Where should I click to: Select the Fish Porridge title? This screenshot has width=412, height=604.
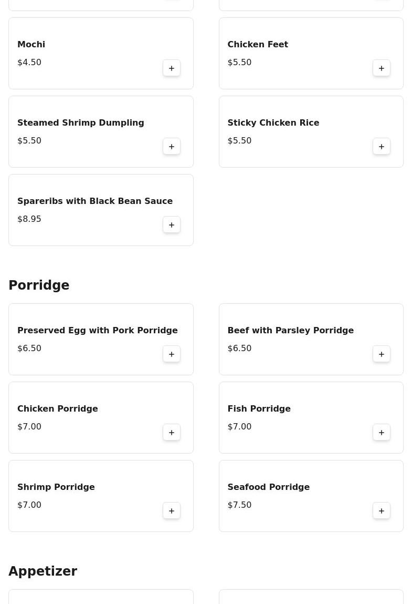(x=259, y=409)
